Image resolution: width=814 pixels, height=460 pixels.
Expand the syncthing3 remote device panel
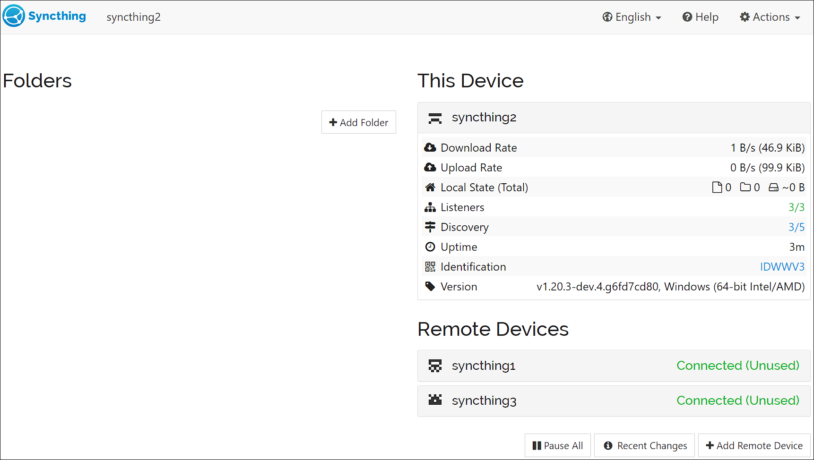pos(567,400)
